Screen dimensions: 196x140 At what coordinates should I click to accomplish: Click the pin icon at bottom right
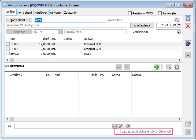click(x=188, y=132)
